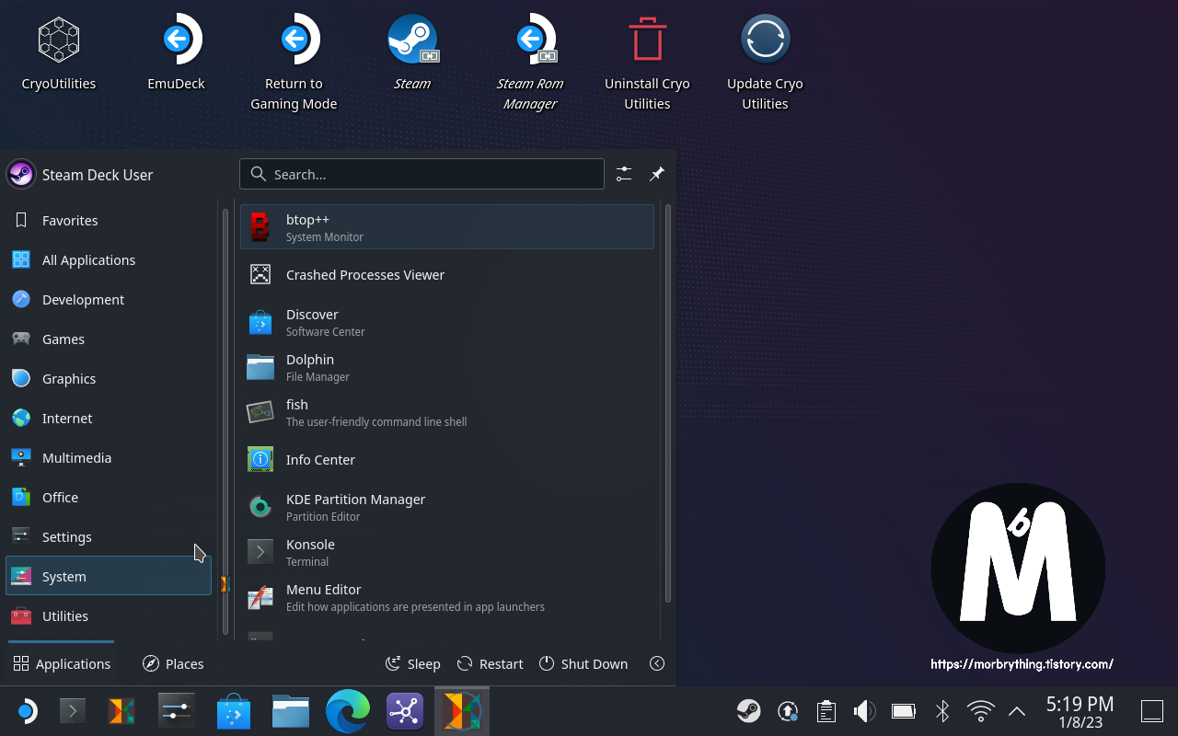1178x736 pixels.
Task: Click the Show Desktop button
Action: coord(1152,710)
